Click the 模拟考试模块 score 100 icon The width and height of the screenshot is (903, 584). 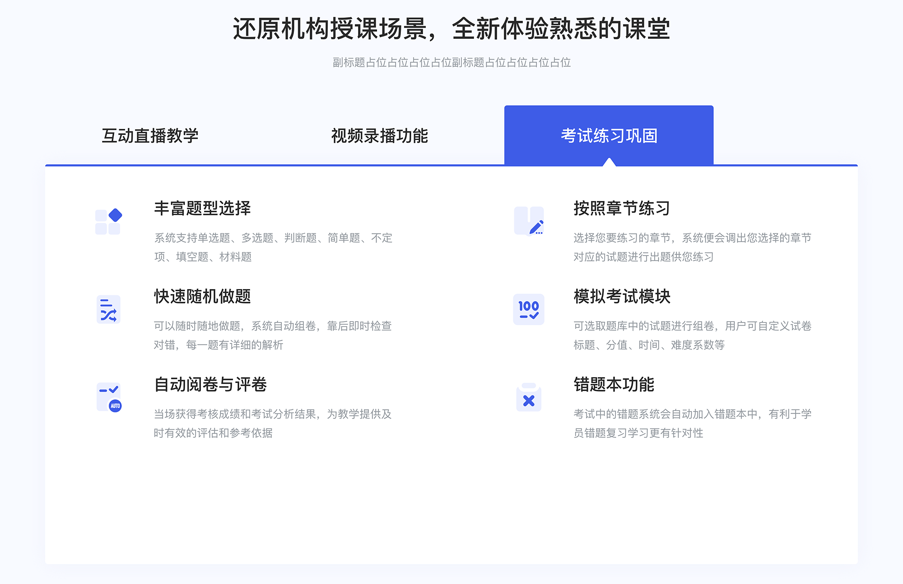click(x=529, y=309)
